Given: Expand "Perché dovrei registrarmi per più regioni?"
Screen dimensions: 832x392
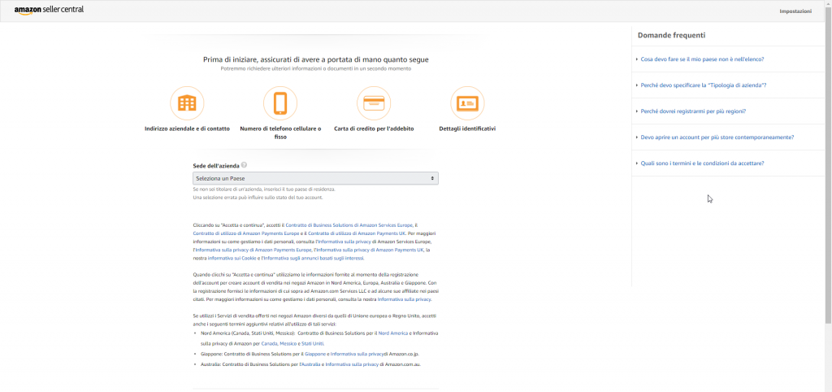Looking at the screenshot, I should 693,111.
